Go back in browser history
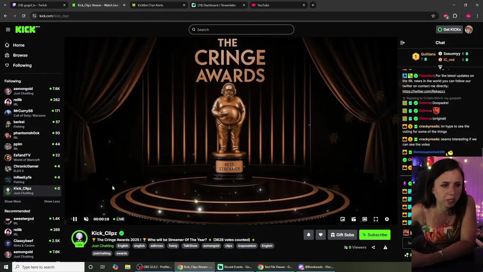This screenshot has width=483, height=272. [x=5, y=16]
